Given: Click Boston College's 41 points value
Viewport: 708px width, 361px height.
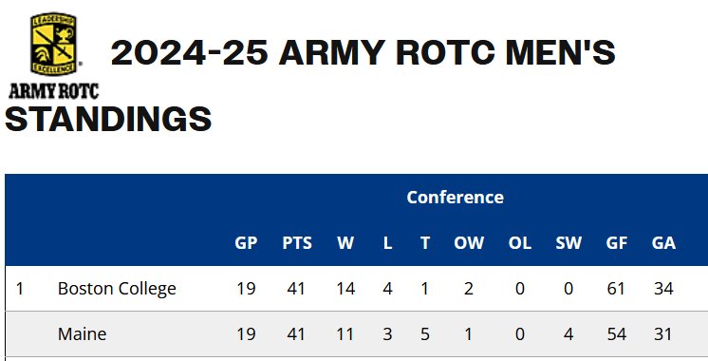Looking at the screenshot, I should click(296, 288).
